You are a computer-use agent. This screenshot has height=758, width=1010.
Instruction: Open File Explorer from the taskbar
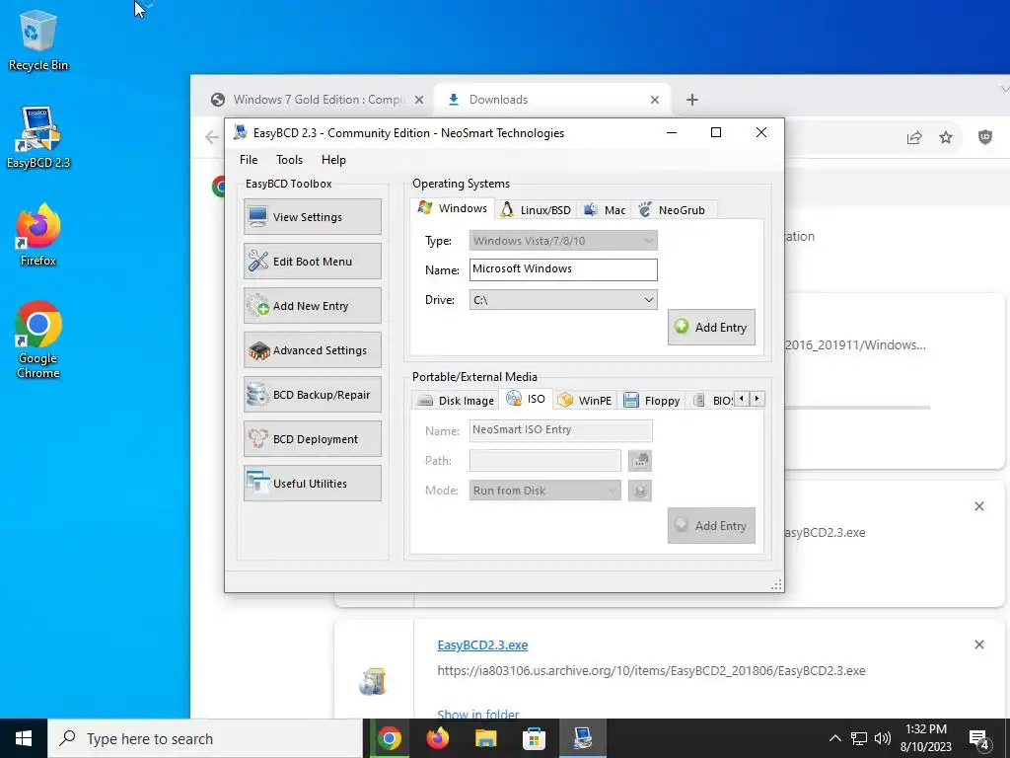pos(485,738)
